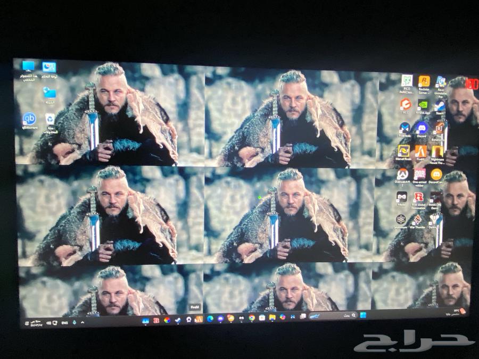
Task: Expand hidden system tray icons with the chevron
Action: (82, 322)
